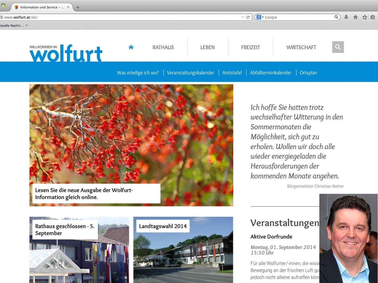Click the blue home icon in site navigation
This screenshot has height=283, width=378.
(x=131, y=47)
